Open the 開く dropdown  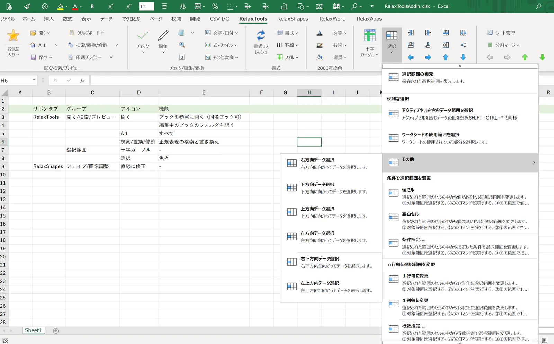coord(40,33)
